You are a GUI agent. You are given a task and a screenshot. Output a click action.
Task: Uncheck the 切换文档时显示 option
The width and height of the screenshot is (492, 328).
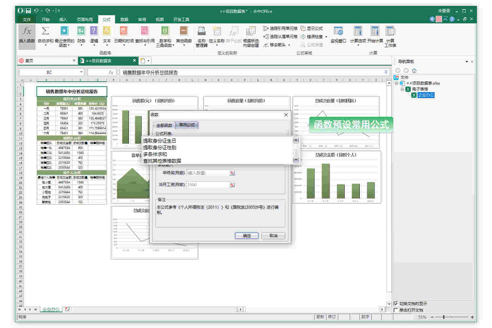(x=396, y=304)
